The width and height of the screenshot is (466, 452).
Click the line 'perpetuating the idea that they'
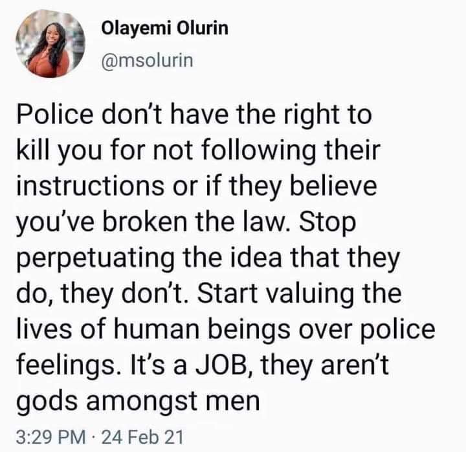208,259
